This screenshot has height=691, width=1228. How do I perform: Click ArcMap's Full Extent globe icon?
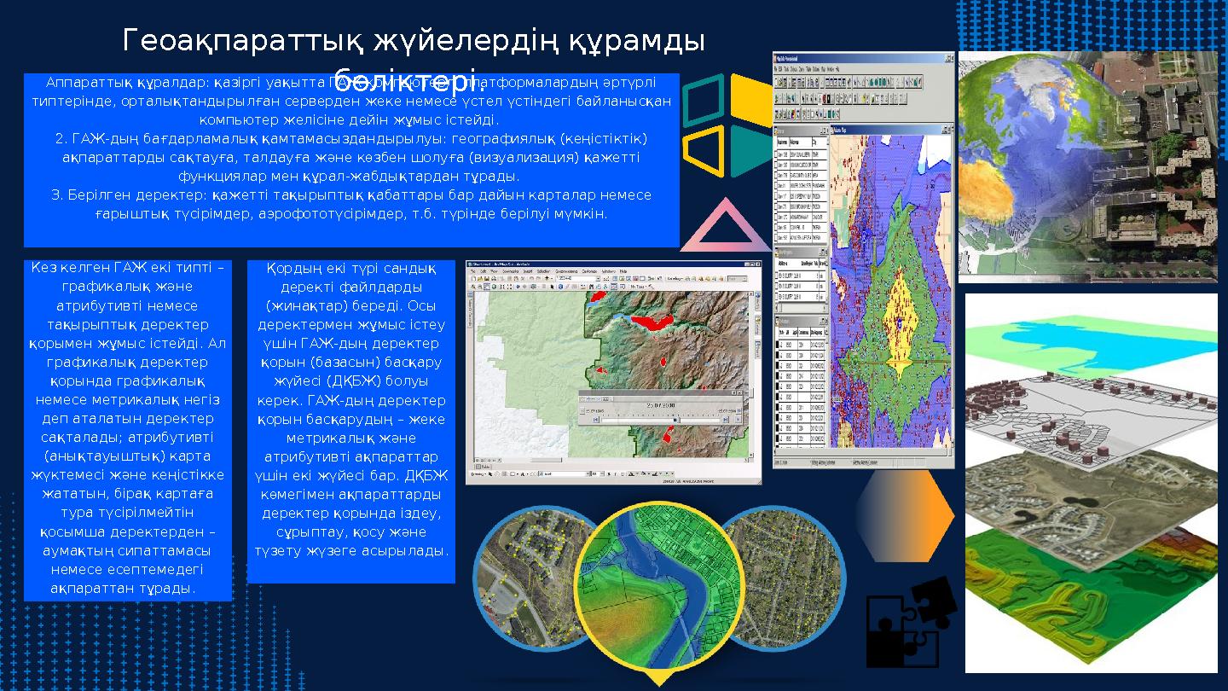click(x=494, y=287)
